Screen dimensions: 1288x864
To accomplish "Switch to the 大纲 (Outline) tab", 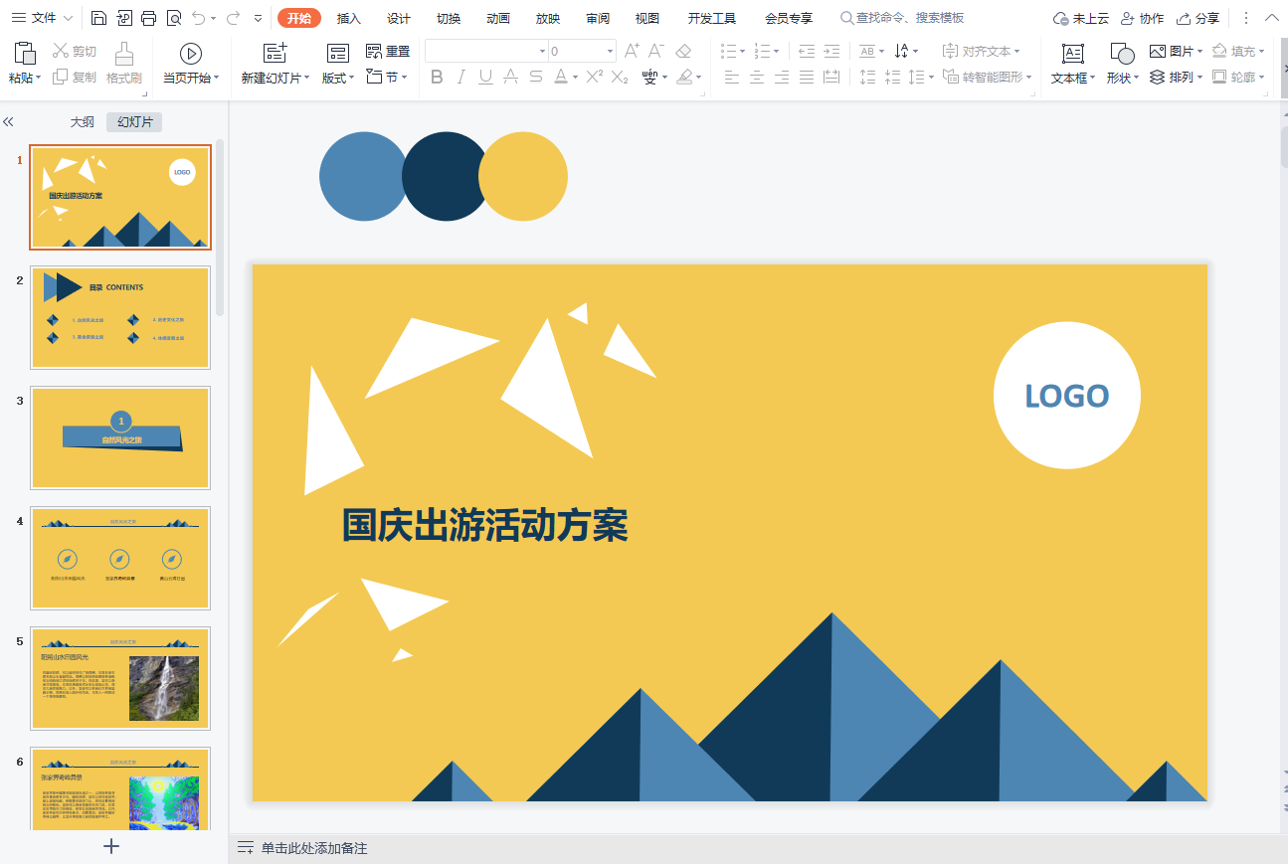I will (x=83, y=121).
